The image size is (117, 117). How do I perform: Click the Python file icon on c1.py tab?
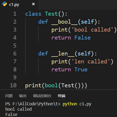(5, 4)
